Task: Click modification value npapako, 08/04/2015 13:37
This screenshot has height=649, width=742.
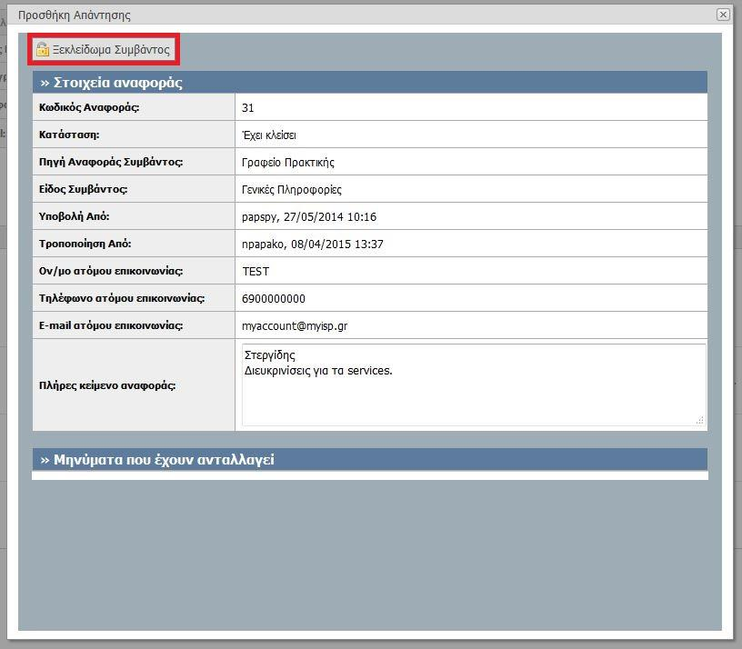Action: (x=312, y=245)
